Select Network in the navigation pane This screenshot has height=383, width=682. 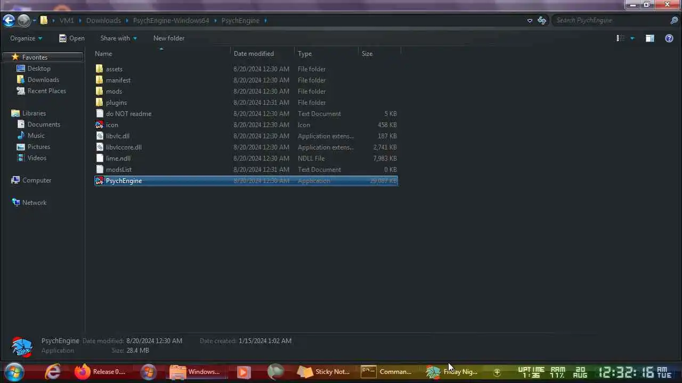click(34, 203)
